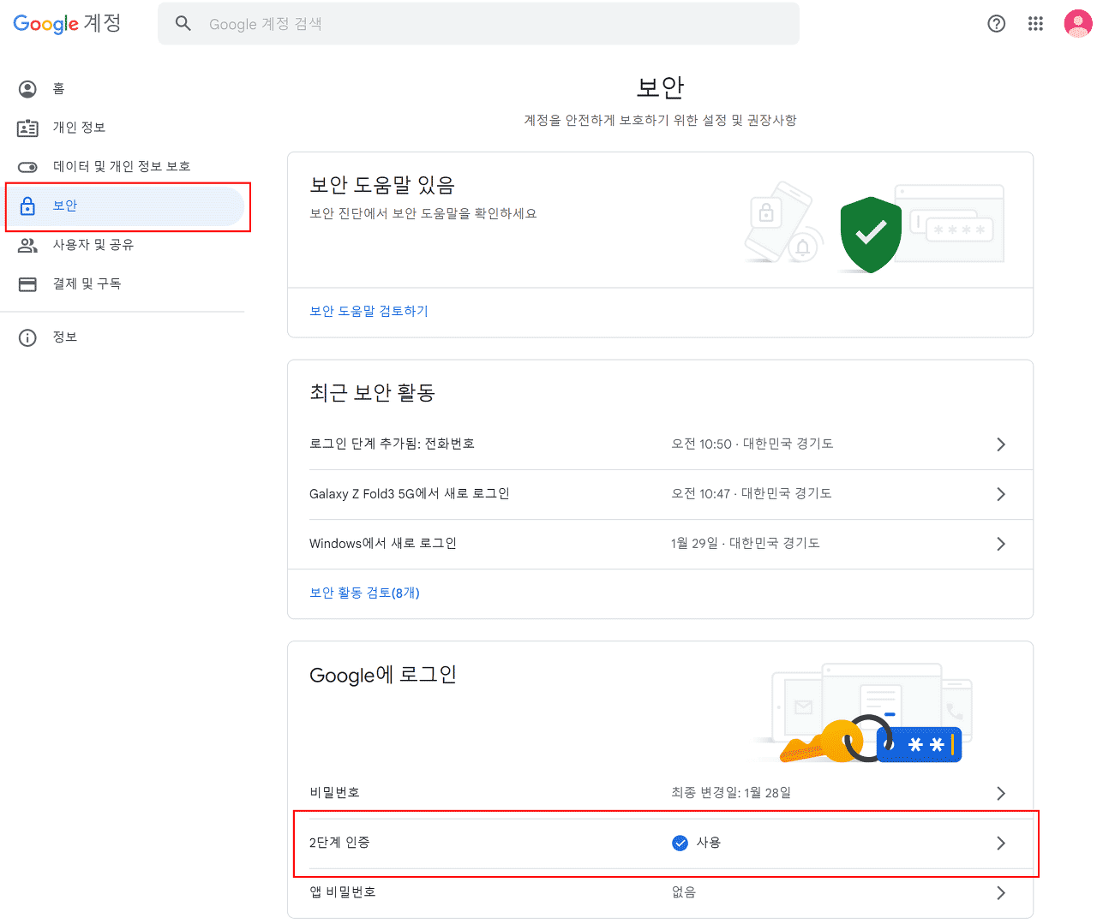Image resolution: width=1097 pixels, height=924 pixels.
Task: Open 데이터 및 개인 정보 보호 menu item
Action: click(123, 167)
